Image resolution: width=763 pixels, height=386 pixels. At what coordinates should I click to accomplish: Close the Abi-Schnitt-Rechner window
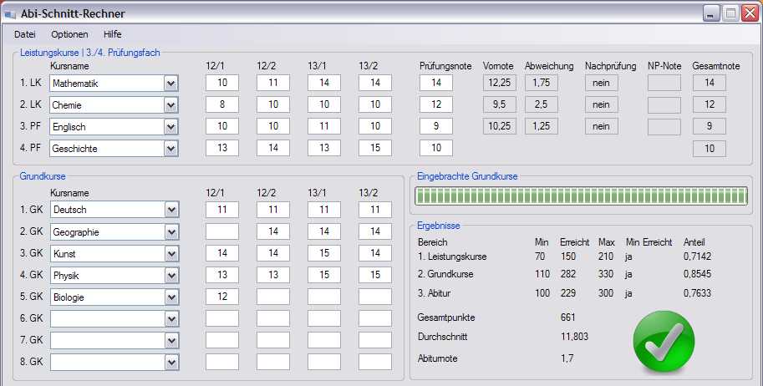(750, 13)
